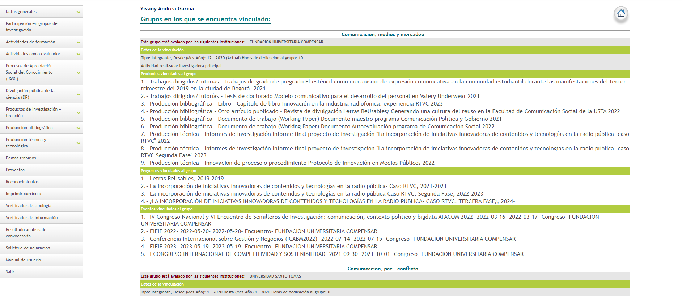This screenshot has width=682, height=300.
Task: Click Salir to log out
Action: tap(10, 272)
